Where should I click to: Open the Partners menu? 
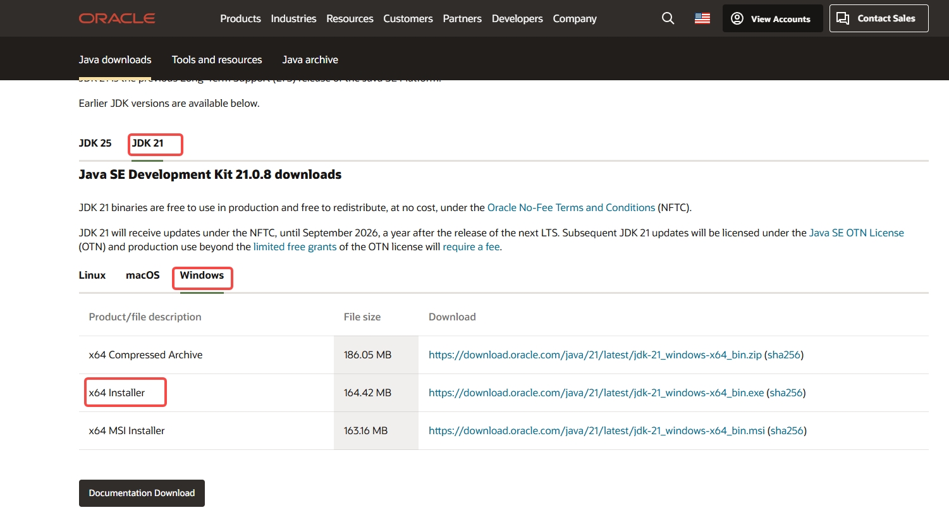click(x=462, y=18)
